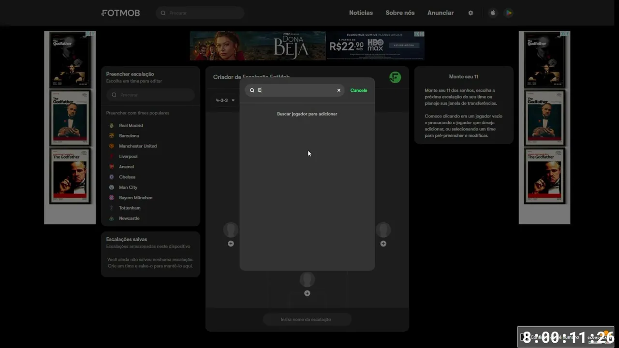
Task: Click the top search bar magnifier icon
Action: tap(163, 13)
